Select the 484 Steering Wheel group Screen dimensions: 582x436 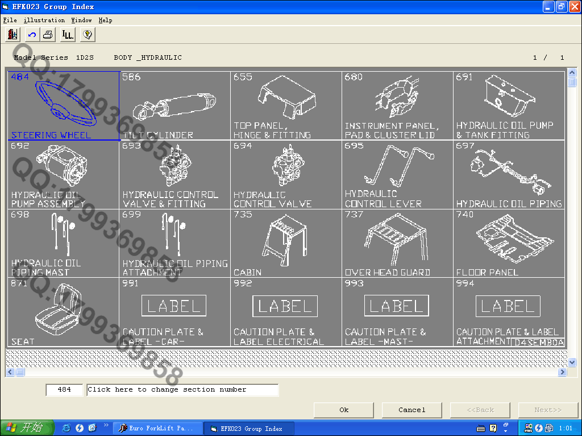63,105
